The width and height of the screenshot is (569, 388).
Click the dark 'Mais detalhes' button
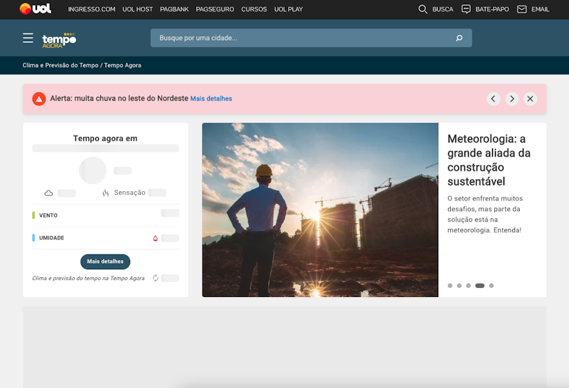click(105, 262)
